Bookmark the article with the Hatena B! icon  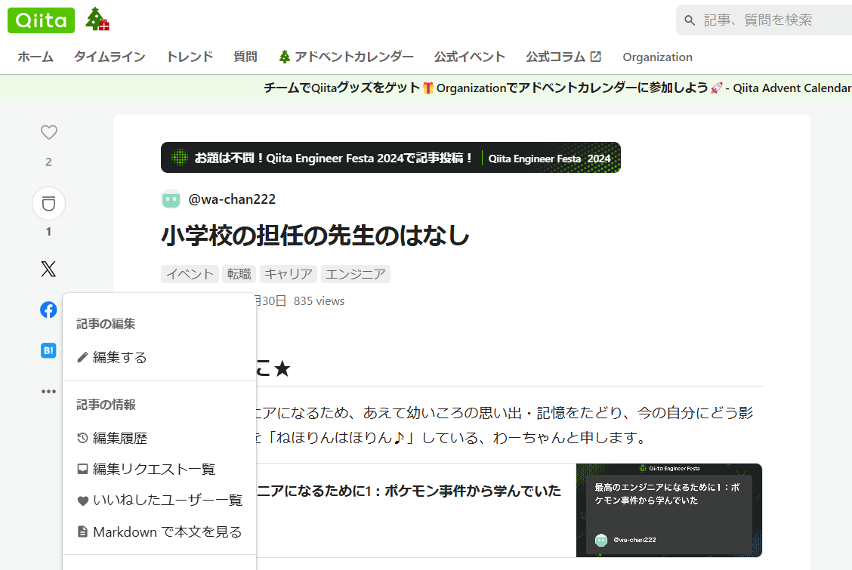pyautogui.click(x=48, y=350)
